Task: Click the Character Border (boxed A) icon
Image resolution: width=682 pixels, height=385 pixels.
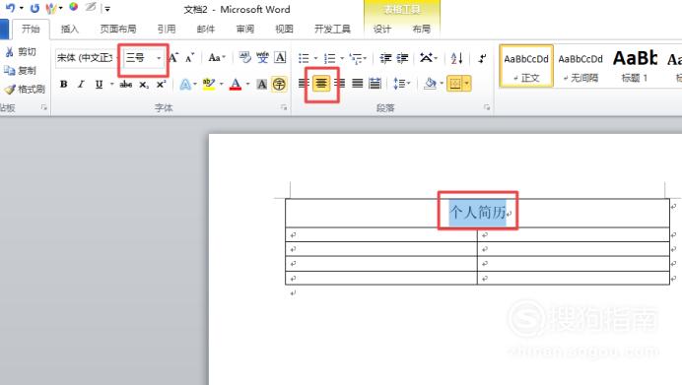Action: pos(280,57)
